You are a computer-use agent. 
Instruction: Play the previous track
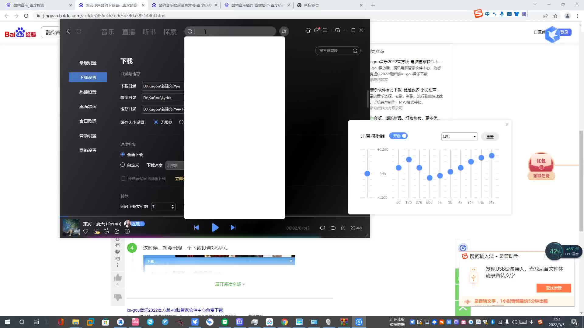pyautogui.click(x=196, y=227)
